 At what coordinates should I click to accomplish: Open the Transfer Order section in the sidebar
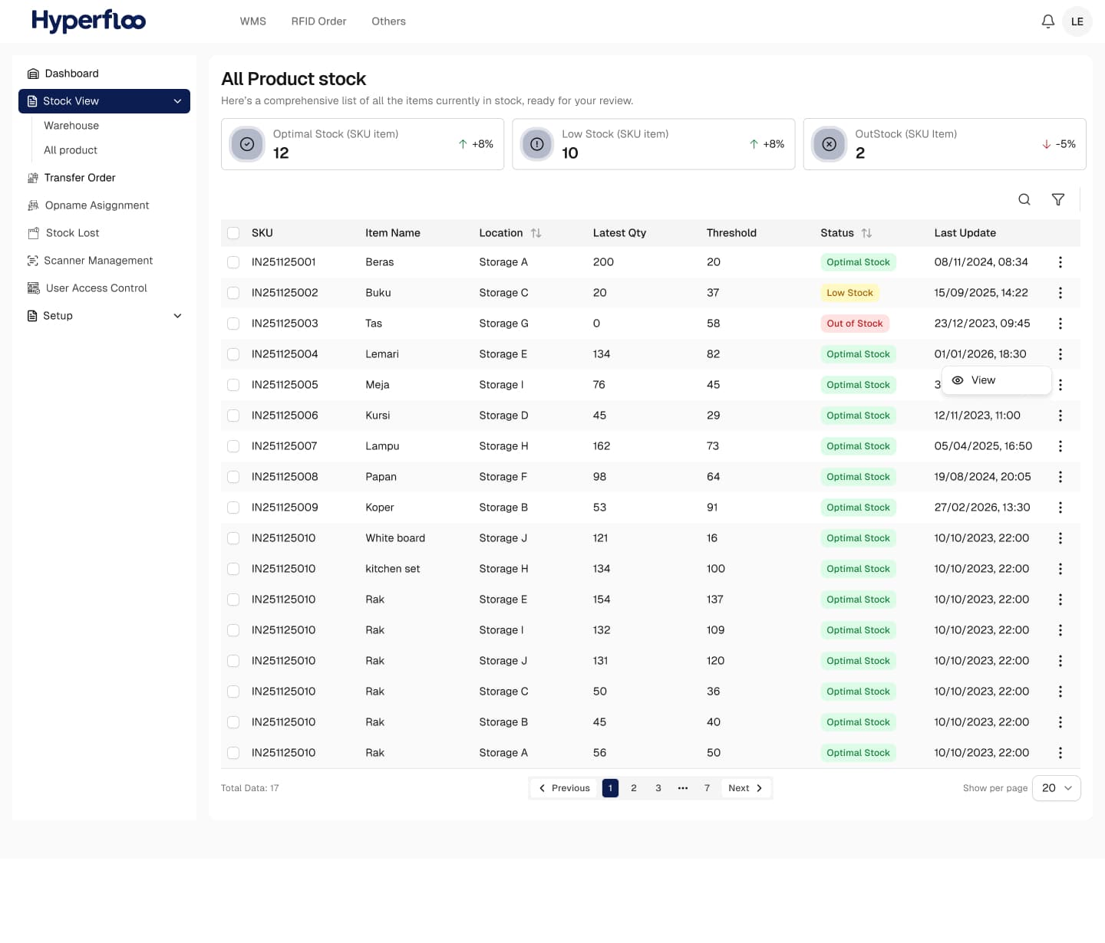pyautogui.click(x=81, y=177)
